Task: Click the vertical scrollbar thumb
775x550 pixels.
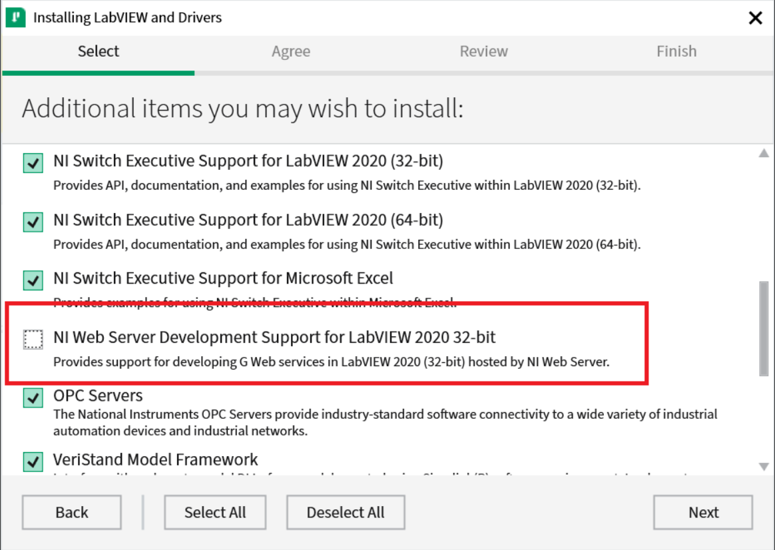Action: pos(764,329)
